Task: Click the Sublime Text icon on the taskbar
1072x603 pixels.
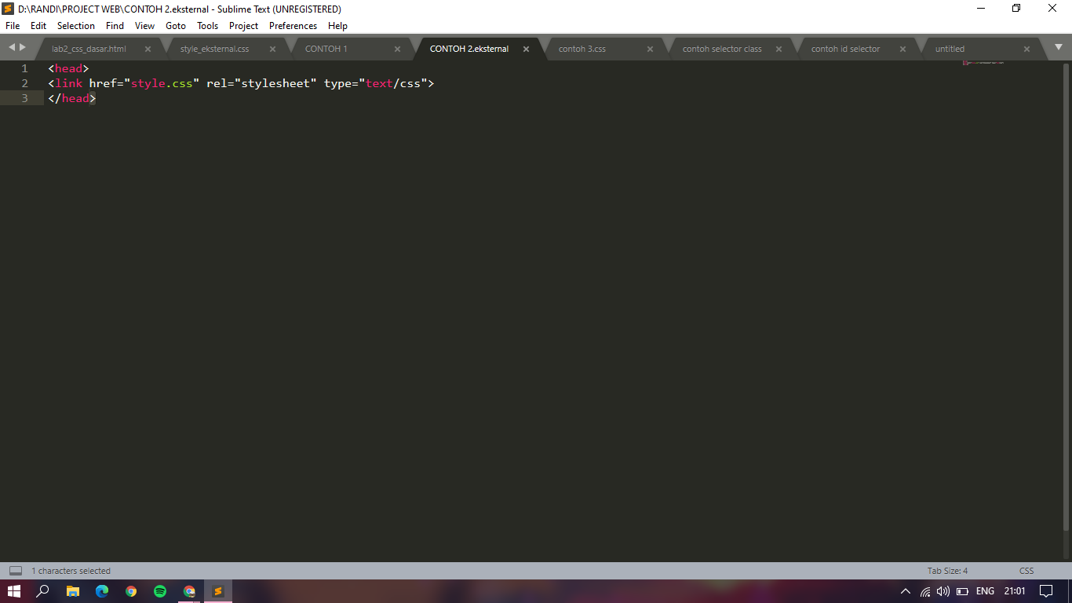Action: coord(217,591)
